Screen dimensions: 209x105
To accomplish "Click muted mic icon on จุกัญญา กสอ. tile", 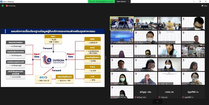I will [x=136, y=97].
